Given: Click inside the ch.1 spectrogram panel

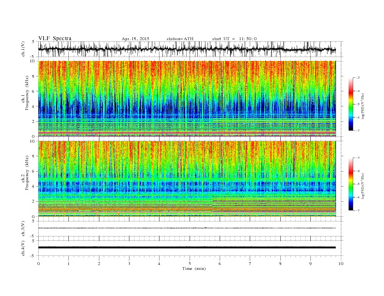Looking at the screenshot, I should 187,99.
